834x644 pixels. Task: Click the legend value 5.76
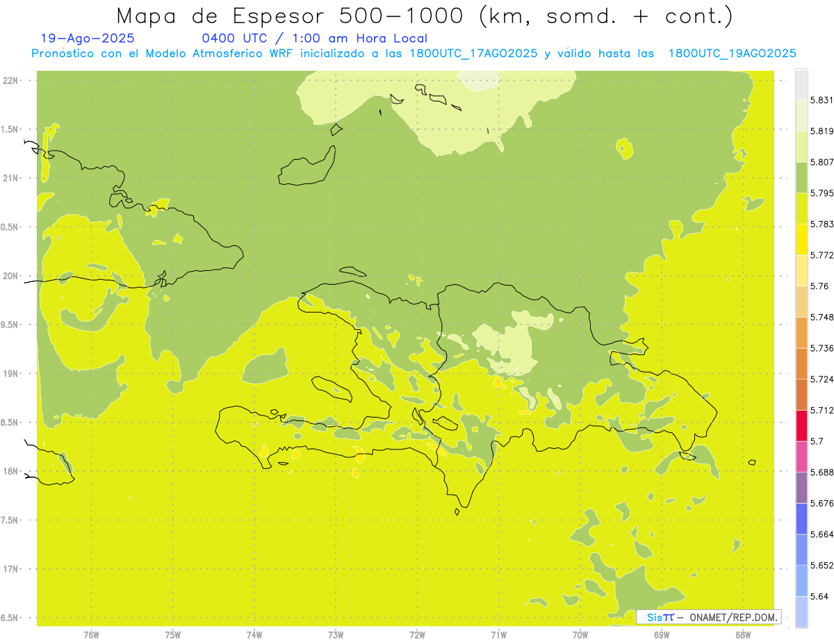819,286
